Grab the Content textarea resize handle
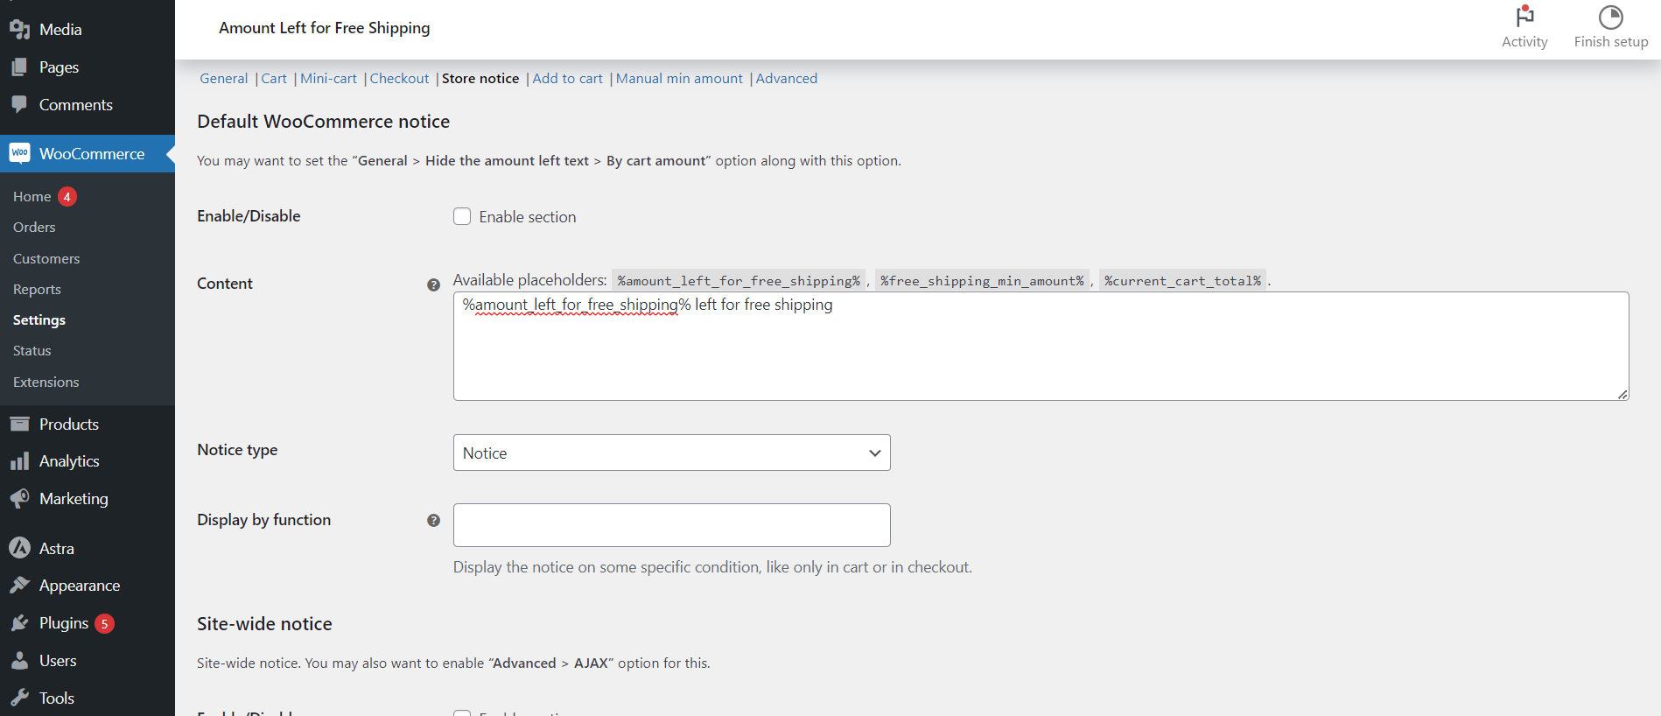1661x716 pixels. (x=1622, y=395)
